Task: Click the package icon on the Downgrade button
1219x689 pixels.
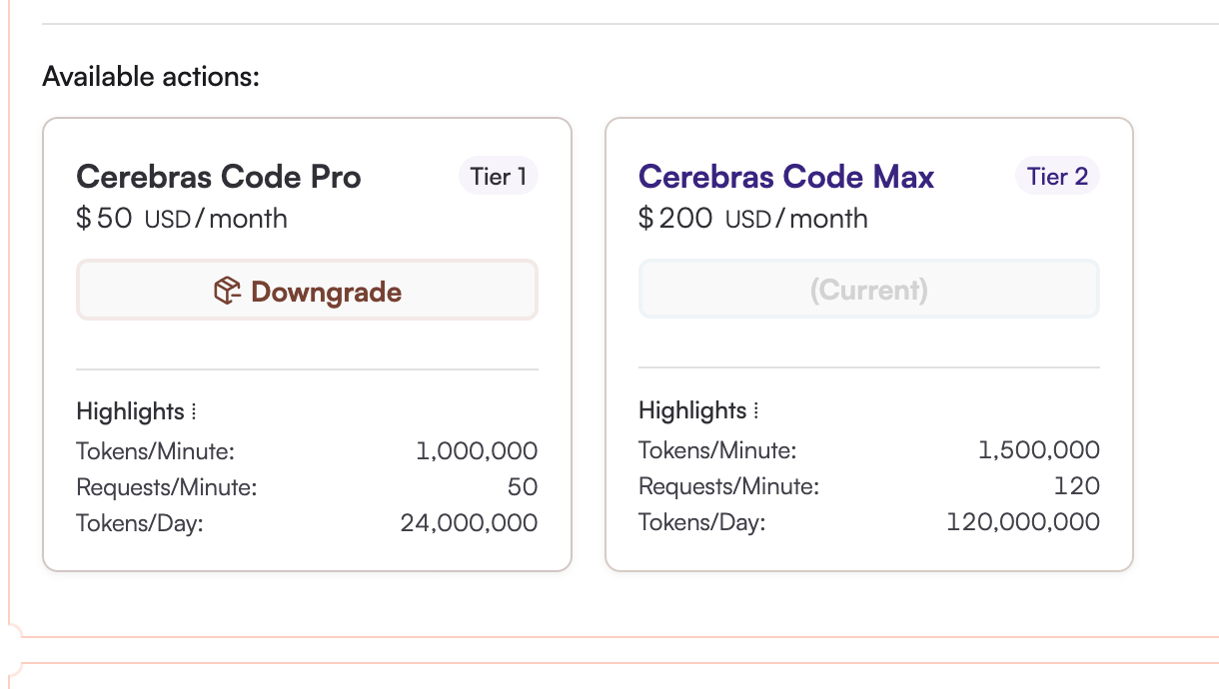Action: click(228, 292)
